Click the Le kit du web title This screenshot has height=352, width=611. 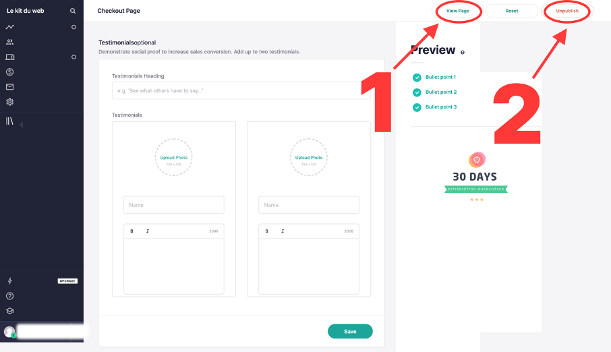(26, 11)
